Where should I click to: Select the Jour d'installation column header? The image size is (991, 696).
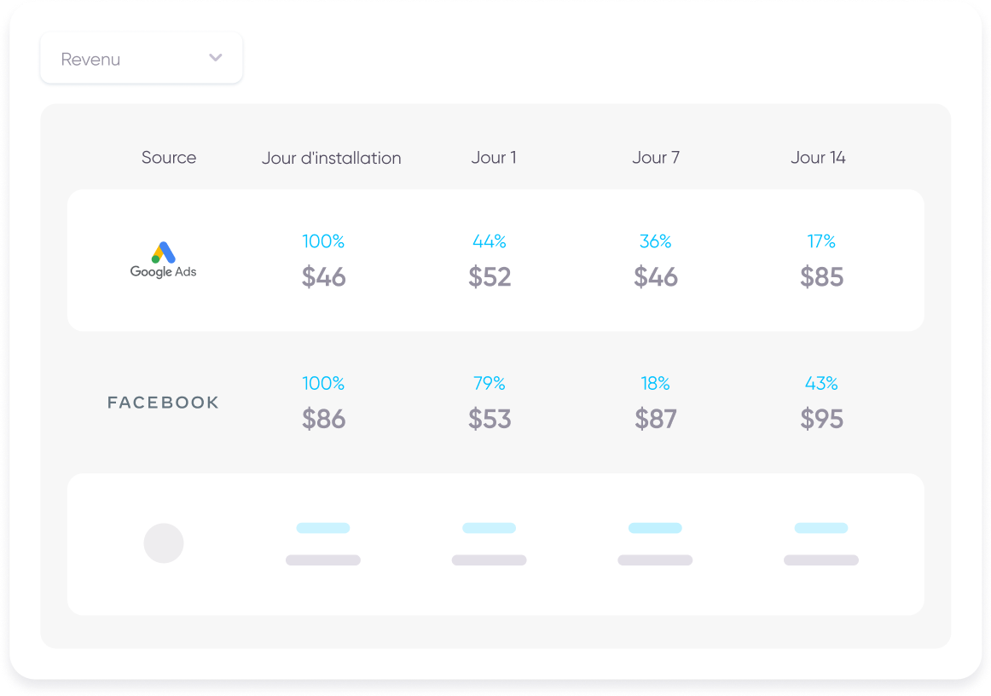(x=331, y=158)
